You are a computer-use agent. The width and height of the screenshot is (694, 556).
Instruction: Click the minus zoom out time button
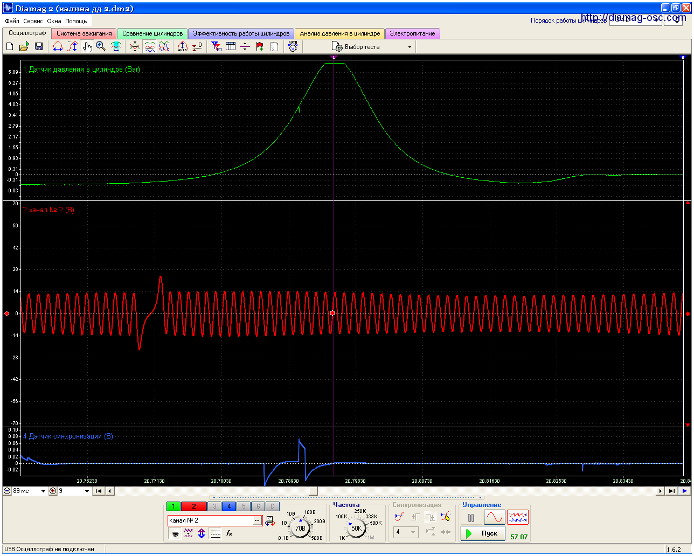point(7,491)
